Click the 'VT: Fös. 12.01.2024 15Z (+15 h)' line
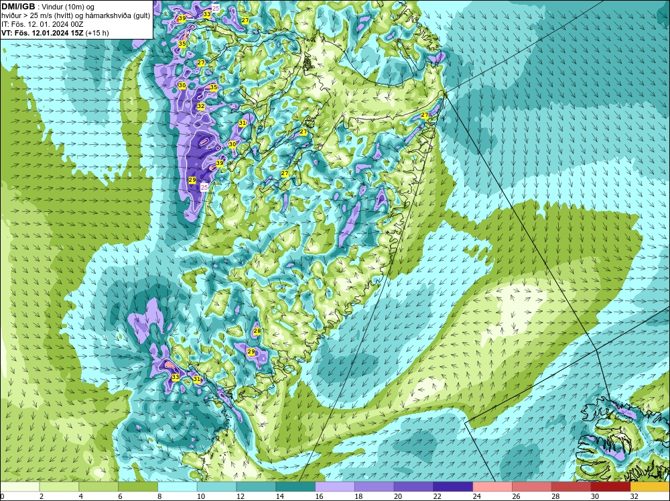Image resolution: width=670 pixels, height=501 pixels. tap(55, 32)
